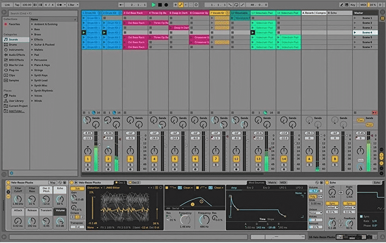Activate the Sub oscillator on Wavetable
This screenshot has height=243, width=386.
(x=78, y=188)
